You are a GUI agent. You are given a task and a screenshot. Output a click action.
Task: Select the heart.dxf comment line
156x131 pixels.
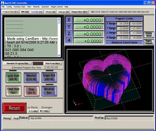(x=31, y=42)
